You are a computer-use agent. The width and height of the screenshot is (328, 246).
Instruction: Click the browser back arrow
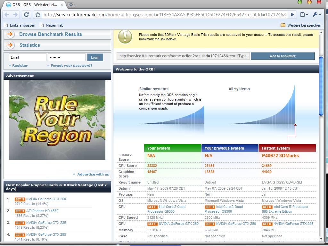tap(7, 15)
